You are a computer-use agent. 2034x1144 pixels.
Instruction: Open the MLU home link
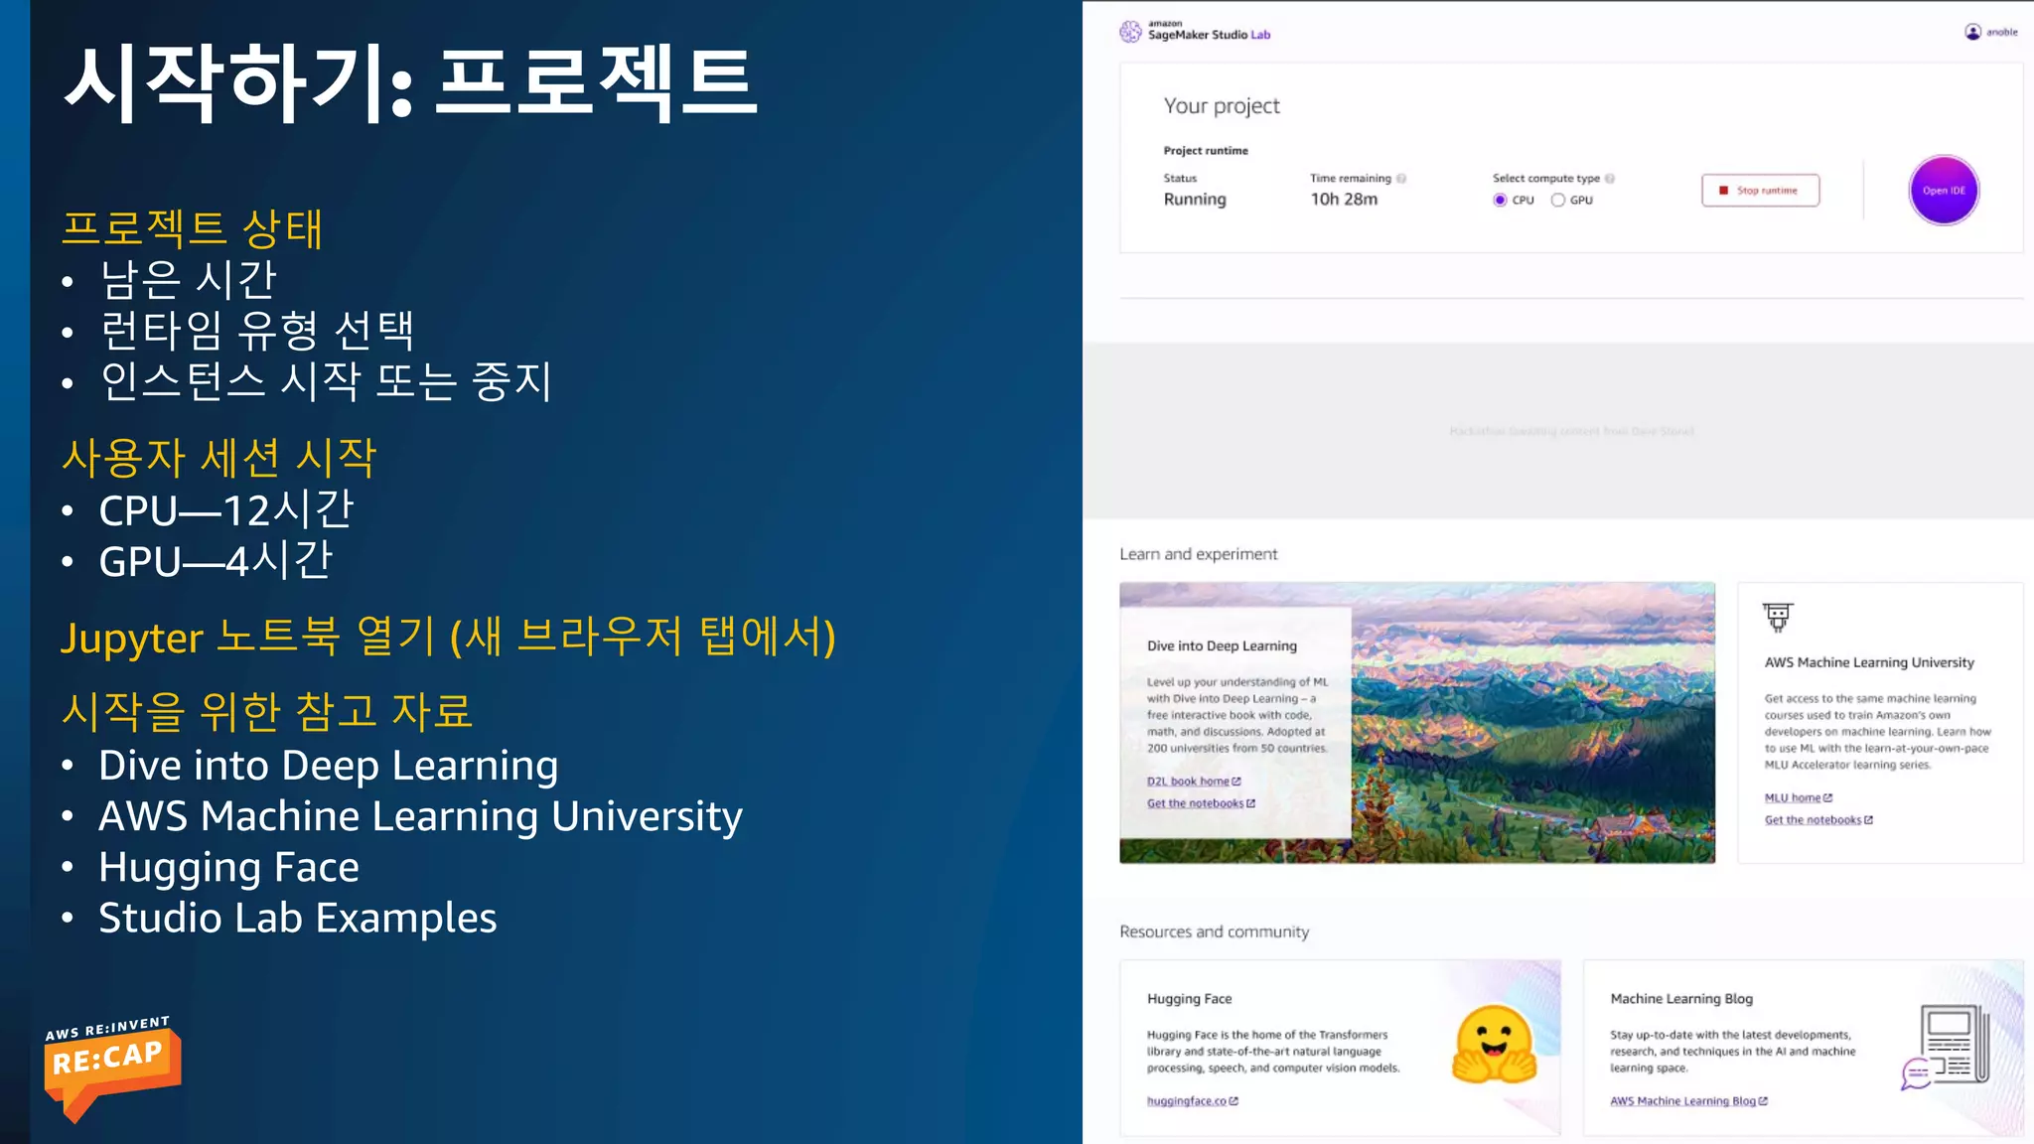click(x=1793, y=797)
